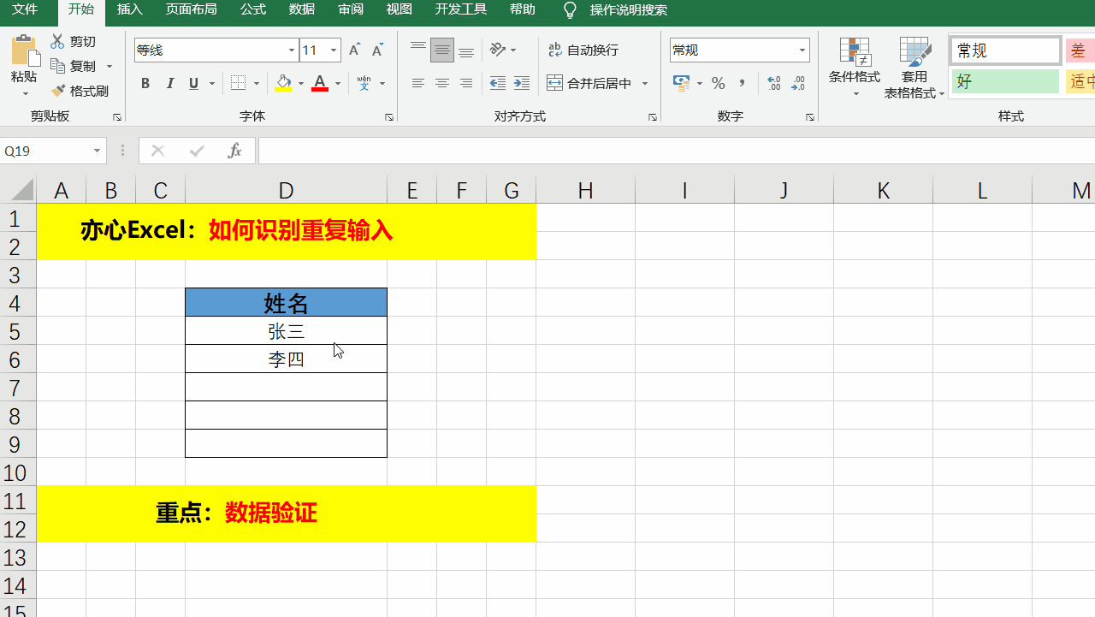Viewport: 1095px width, 617px height.
Task: Open the Name Box dropdown arrow
Action: click(x=97, y=151)
